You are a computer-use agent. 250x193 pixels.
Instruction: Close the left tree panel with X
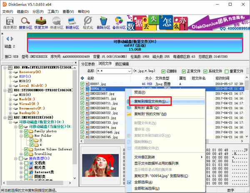(x=75, y=63)
